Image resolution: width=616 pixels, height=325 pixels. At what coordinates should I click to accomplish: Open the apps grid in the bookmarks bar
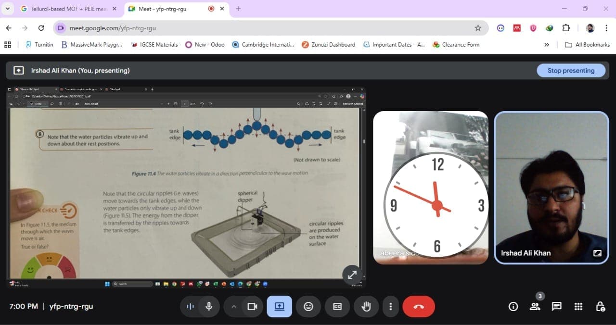[x=8, y=45]
